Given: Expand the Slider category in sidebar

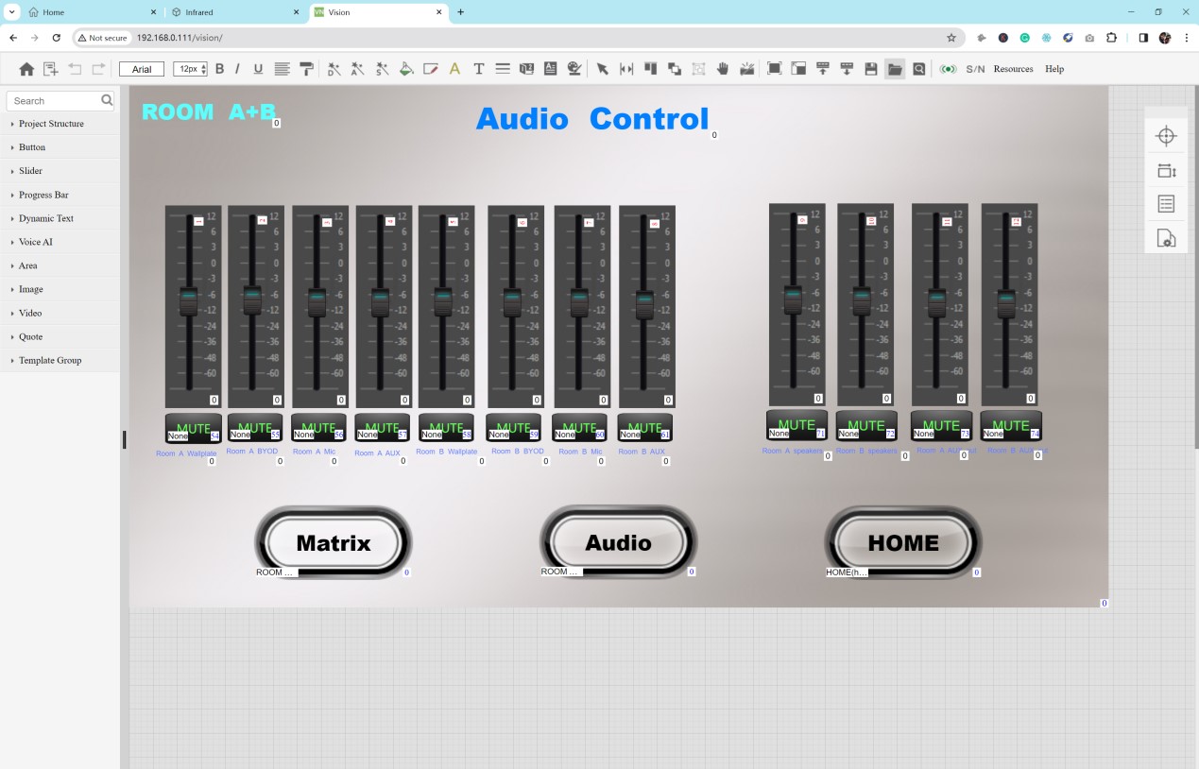Looking at the screenshot, I should [x=30, y=171].
